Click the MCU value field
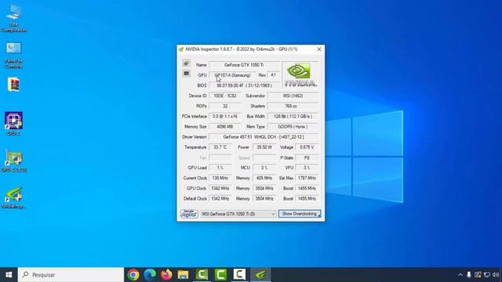The image size is (502, 282). coord(264,168)
